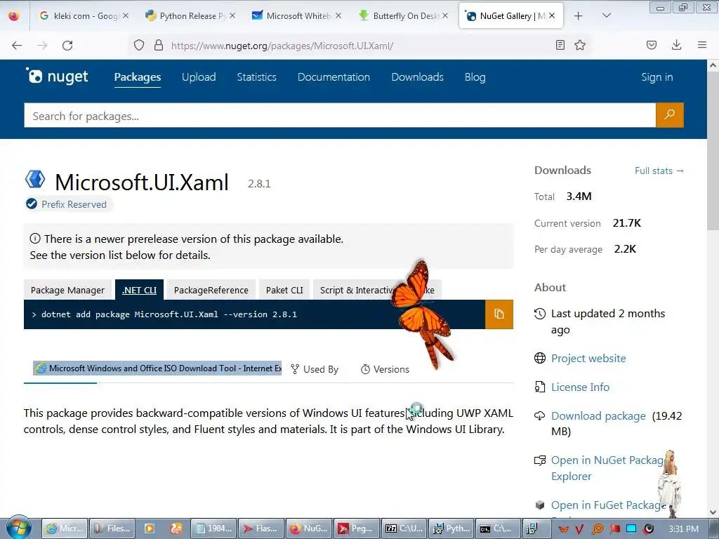Screen dimensions: 719x539
Task: Switch to Internet Explorer taskbar button
Action: tap(64, 528)
